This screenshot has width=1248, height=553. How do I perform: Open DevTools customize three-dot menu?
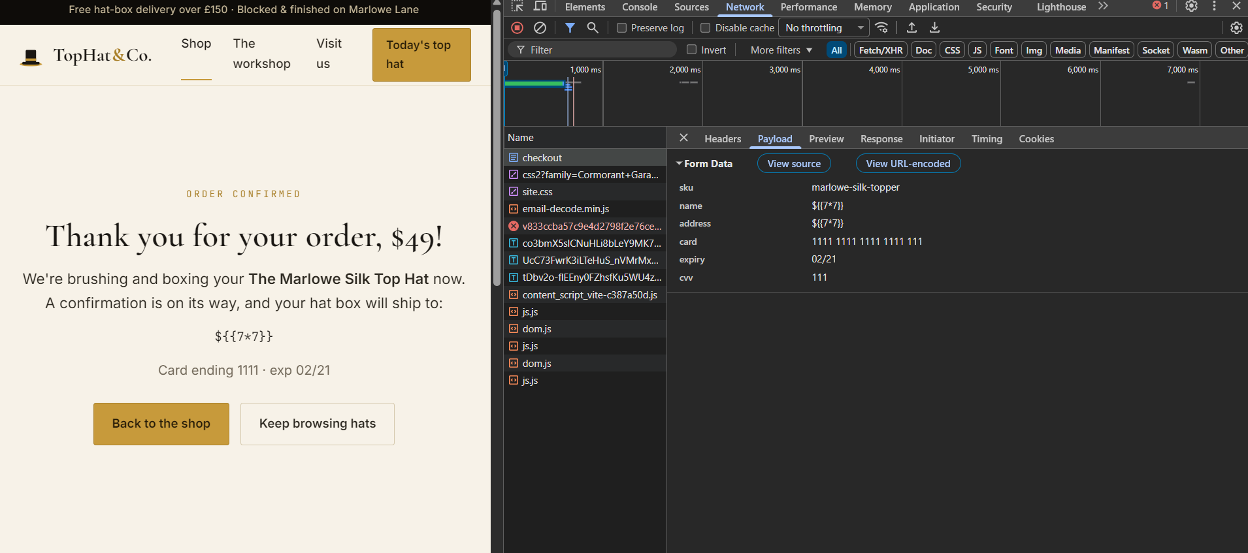point(1214,6)
